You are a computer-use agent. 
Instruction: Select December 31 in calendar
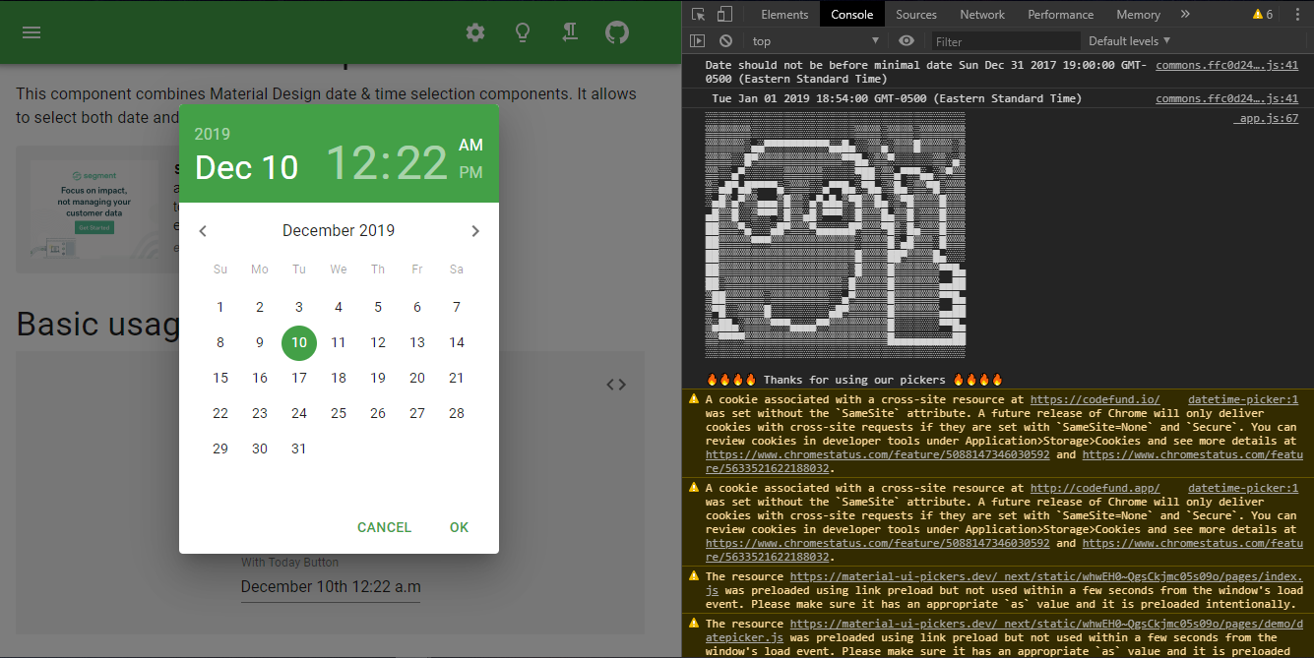point(299,449)
